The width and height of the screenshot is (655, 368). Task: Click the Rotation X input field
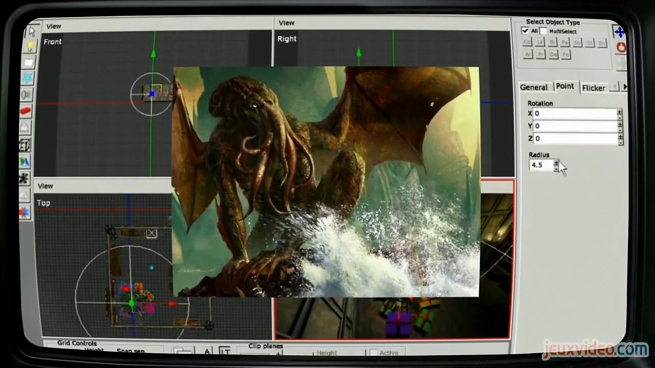pyautogui.click(x=575, y=113)
